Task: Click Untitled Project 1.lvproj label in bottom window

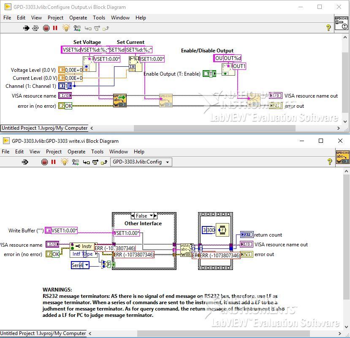Action: point(43,333)
